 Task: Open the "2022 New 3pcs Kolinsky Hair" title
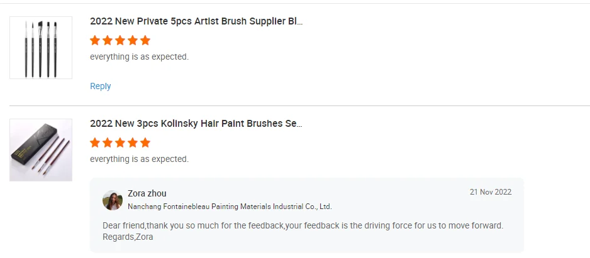(196, 123)
